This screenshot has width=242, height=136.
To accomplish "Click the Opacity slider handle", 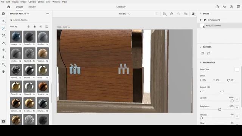I will pos(232,101).
